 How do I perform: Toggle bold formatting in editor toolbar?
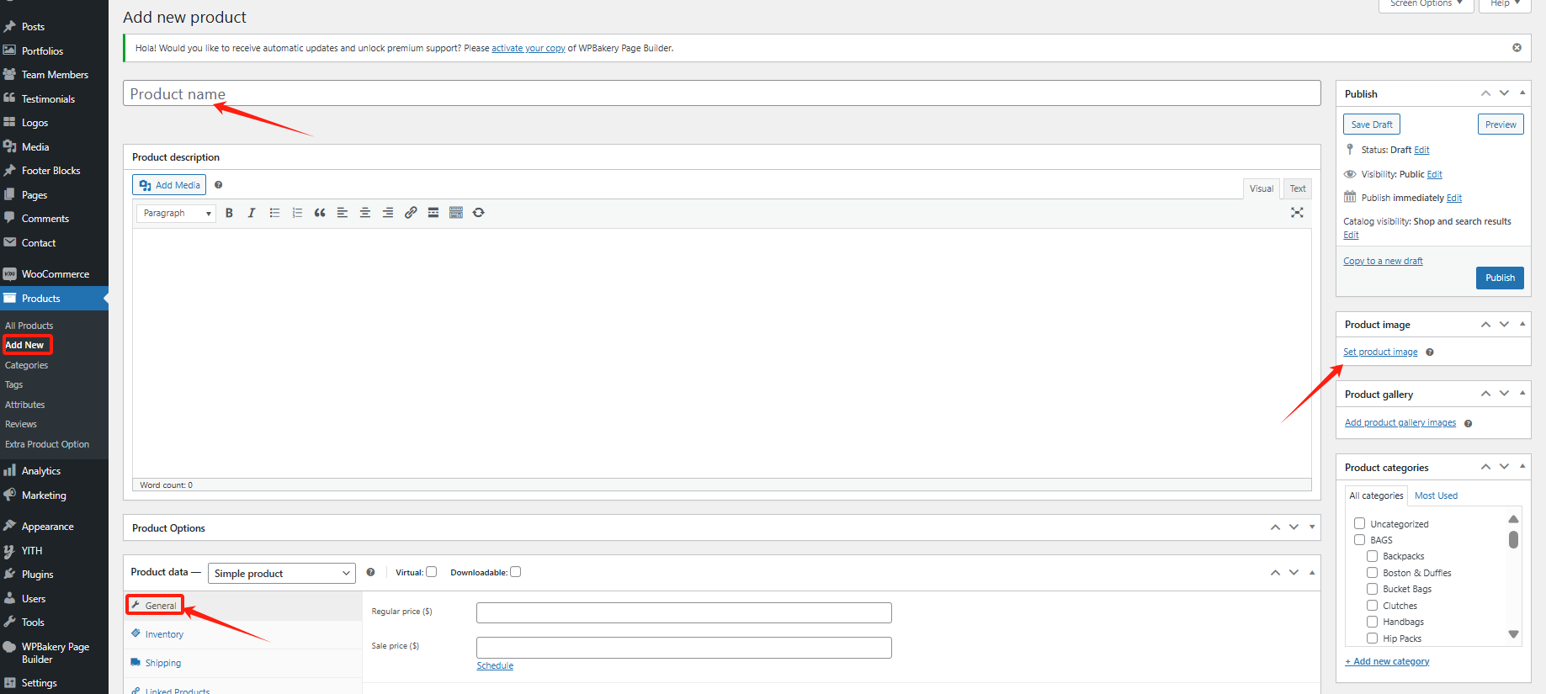pyautogui.click(x=229, y=213)
